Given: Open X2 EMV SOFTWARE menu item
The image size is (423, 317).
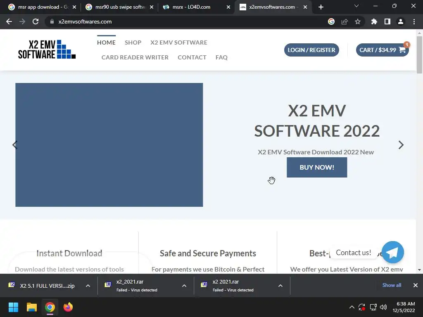Looking at the screenshot, I should [x=179, y=43].
